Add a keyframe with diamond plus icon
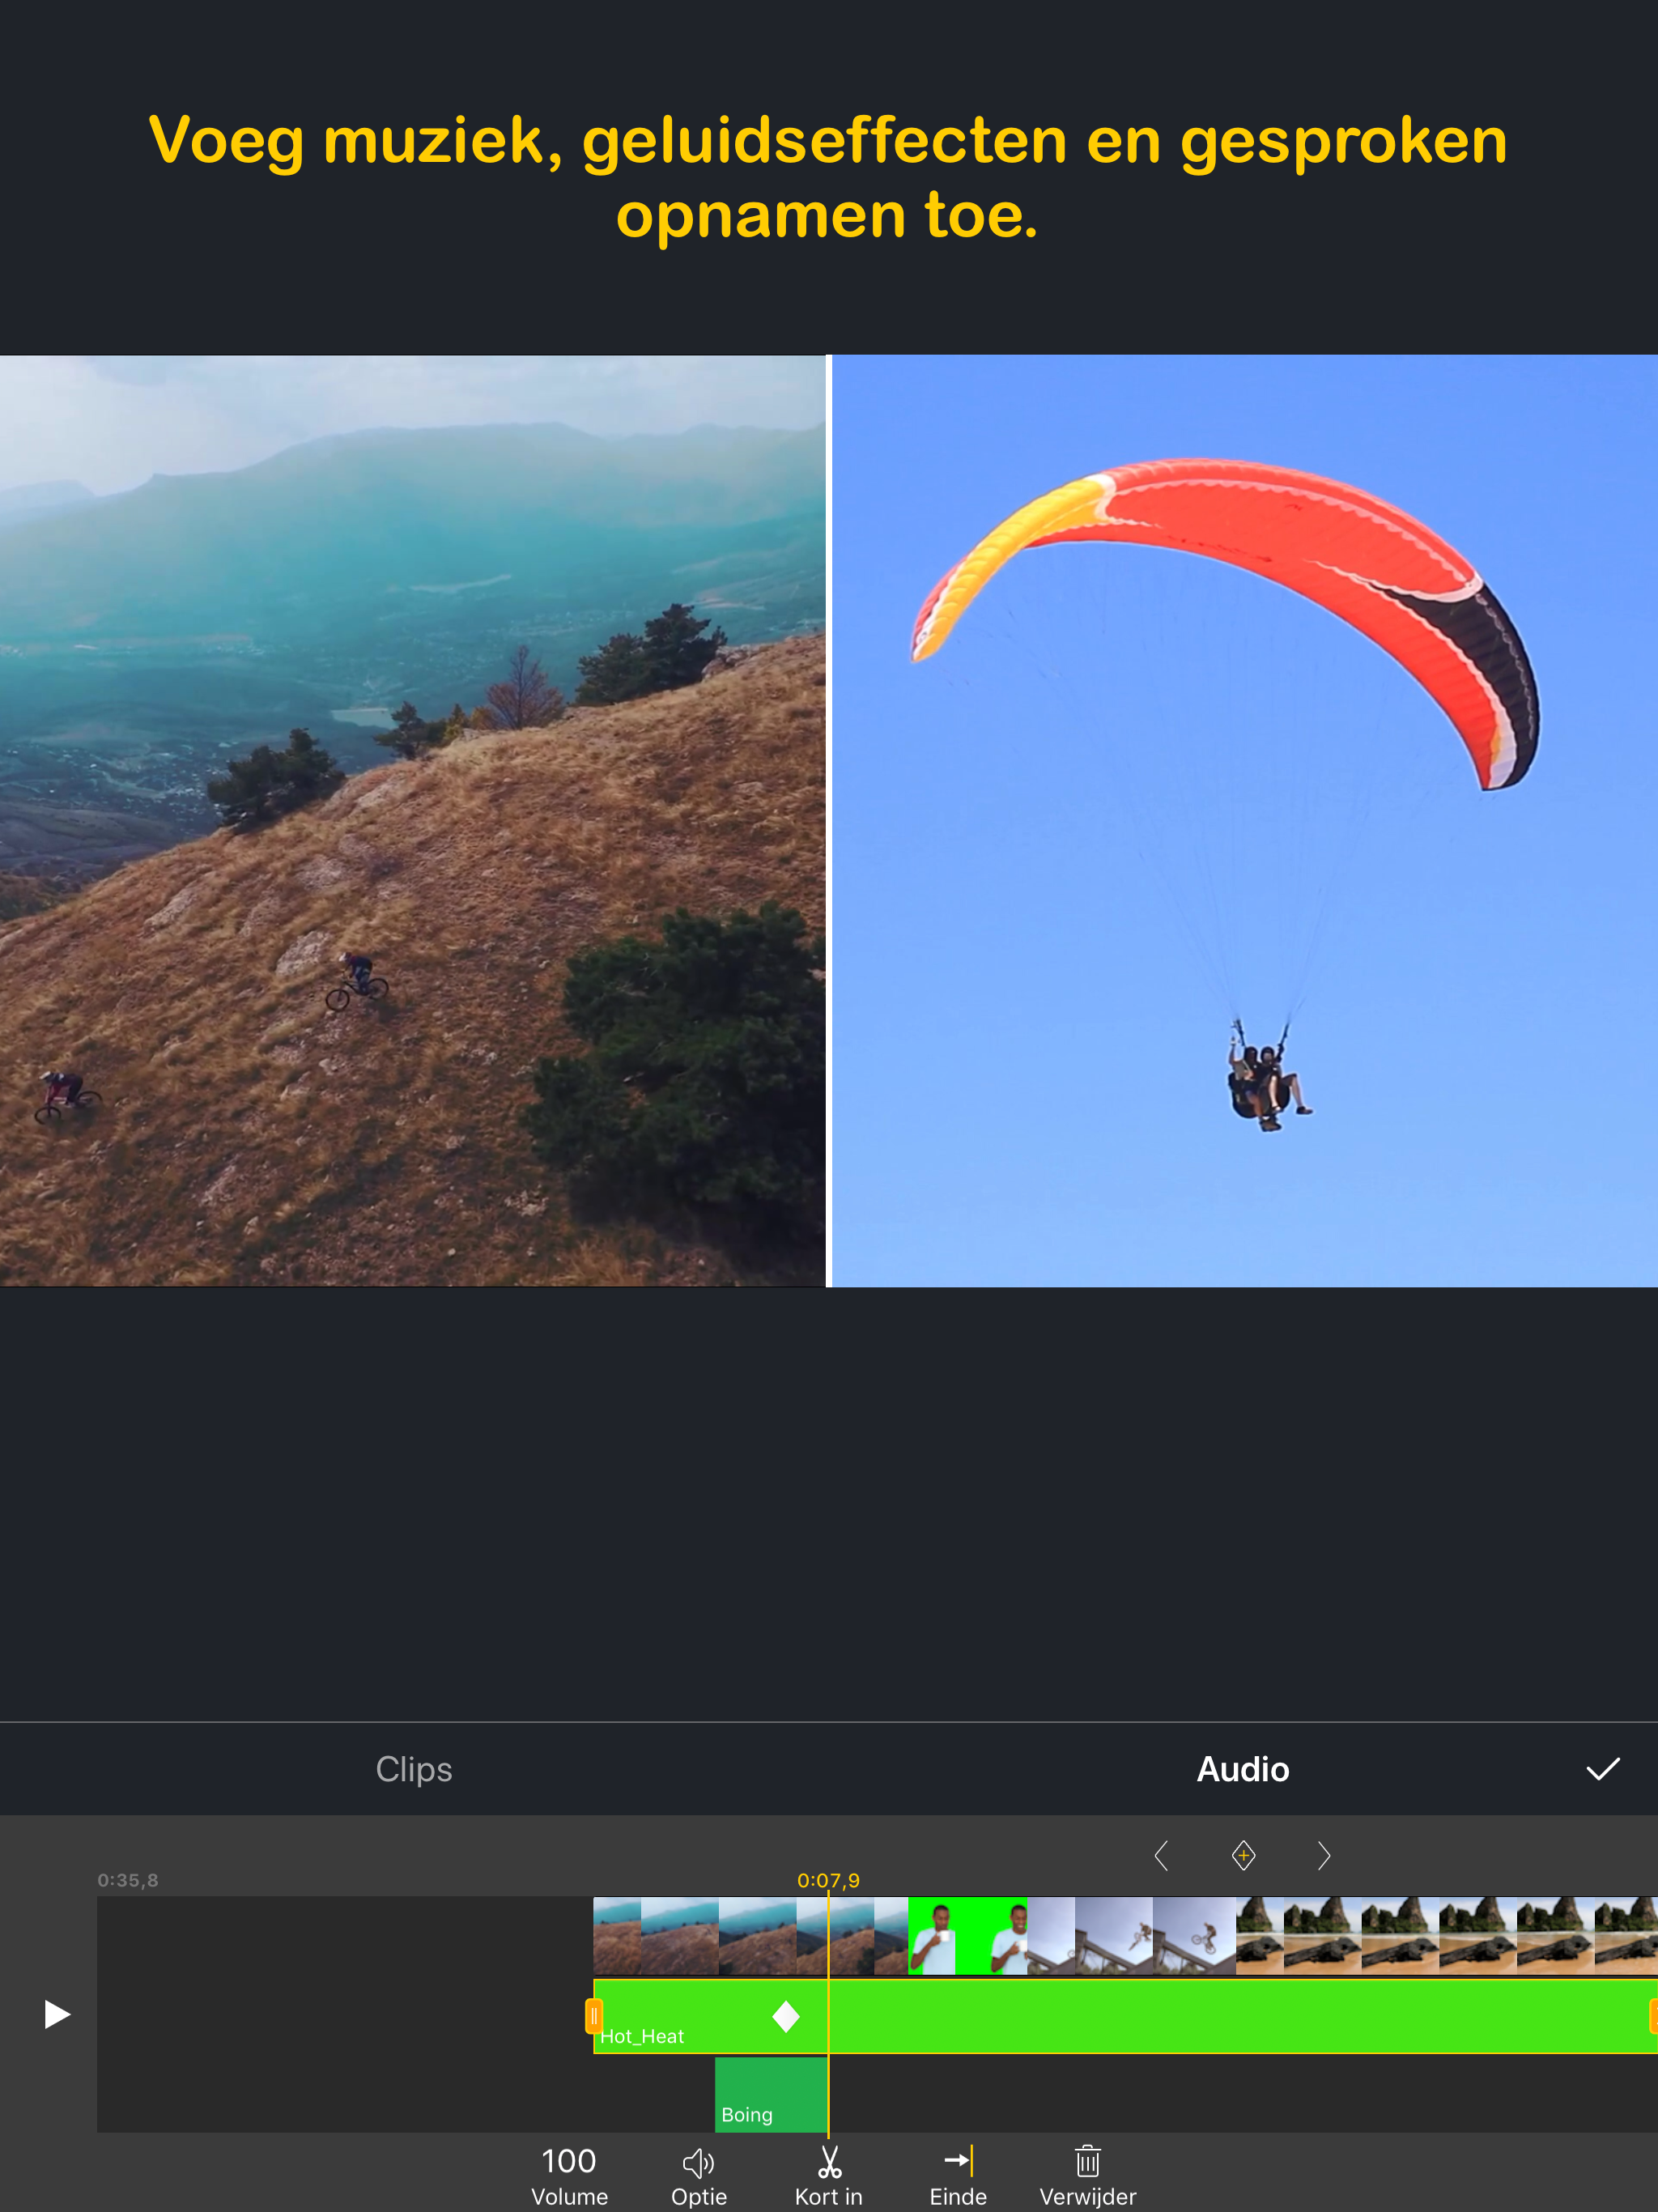The height and width of the screenshot is (2212, 1658). click(1243, 1856)
